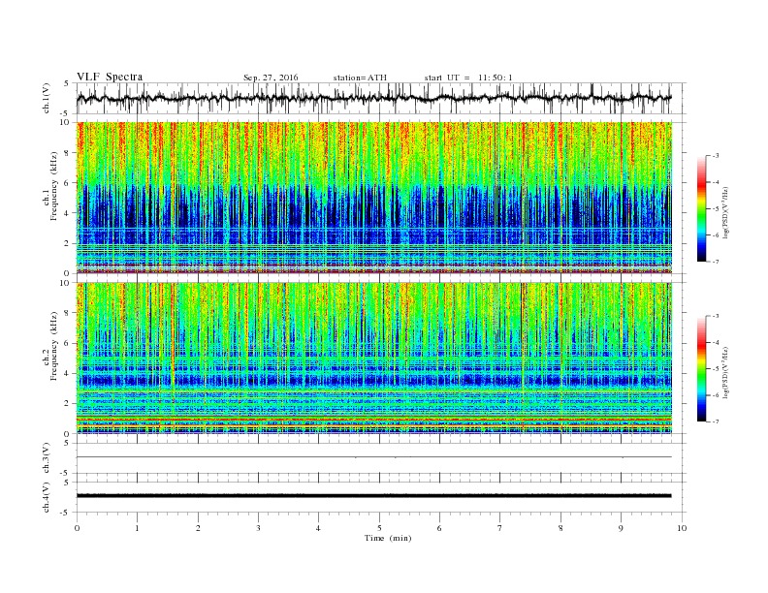This screenshot has height=593, width=768.
Task: Click the "station=ATH" header label
Action: [x=360, y=78]
